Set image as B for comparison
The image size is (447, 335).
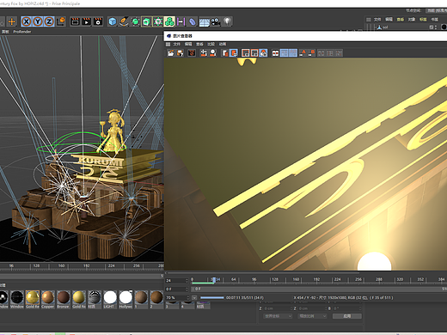[x=311, y=53]
